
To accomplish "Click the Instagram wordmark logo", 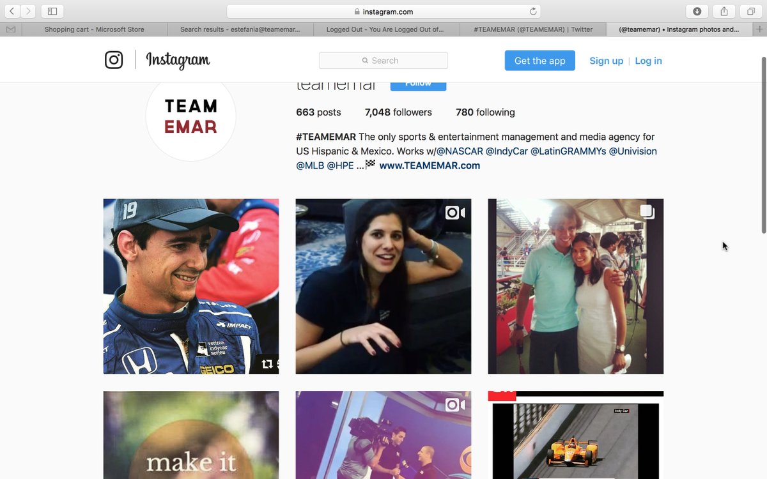I will tap(178, 61).
